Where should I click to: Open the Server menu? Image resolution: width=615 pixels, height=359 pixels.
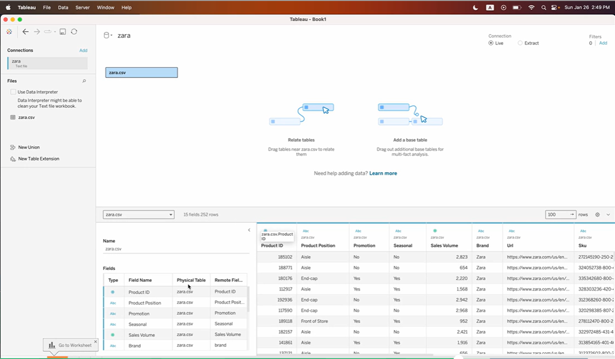(x=82, y=8)
